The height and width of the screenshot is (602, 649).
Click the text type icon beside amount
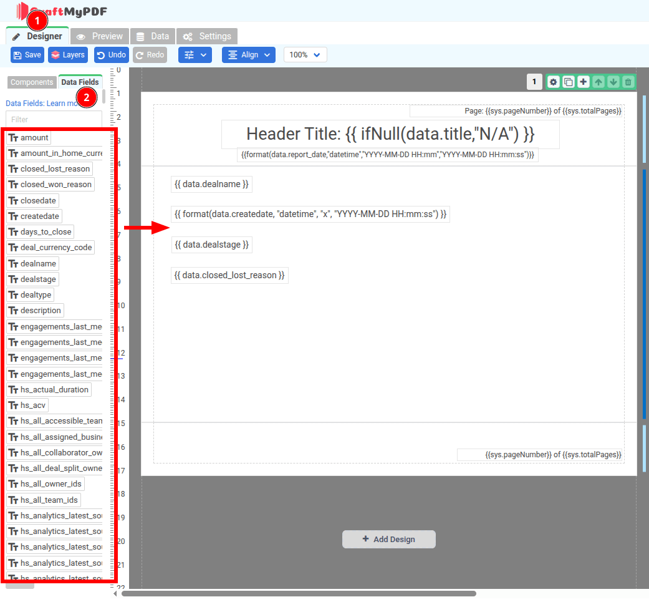coord(13,138)
